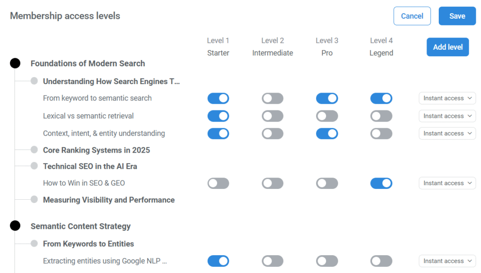Select the Level 2 Intermediate column header
Viewport: 481px width, 273px height.
[272, 47]
